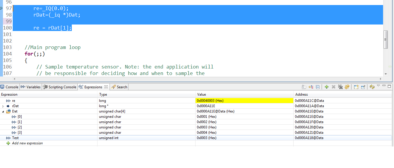This screenshot has height=168, width=394.
Task: Click the Show Type Names icon
Action: [304, 87]
